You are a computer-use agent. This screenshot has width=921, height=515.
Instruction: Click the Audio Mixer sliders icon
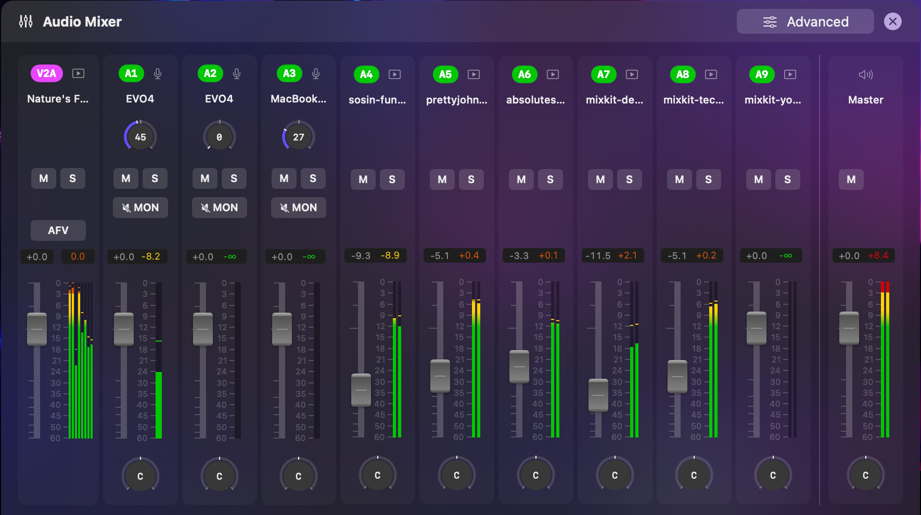(25, 21)
